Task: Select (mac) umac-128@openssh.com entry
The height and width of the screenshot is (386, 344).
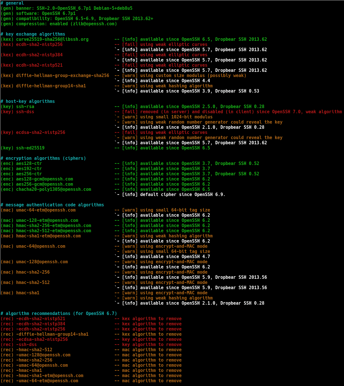Action: 34,262
